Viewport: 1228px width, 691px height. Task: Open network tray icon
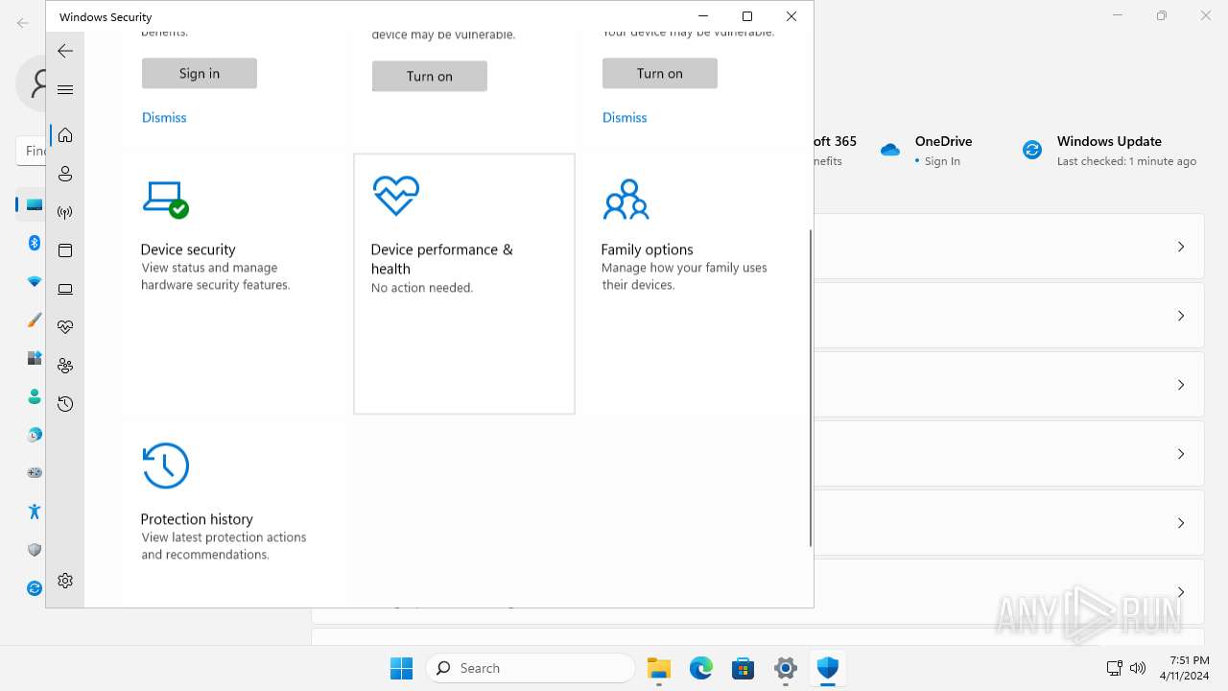click(x=1114, y=668)
